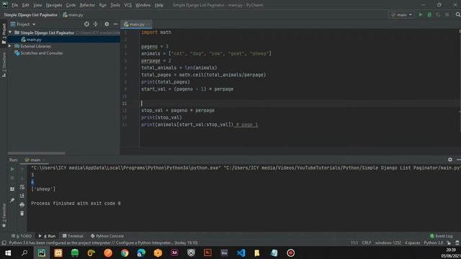Click the CRLF line separator in the status bar
The height and width of the screenshot is (259, 461).
coord(367,243)
